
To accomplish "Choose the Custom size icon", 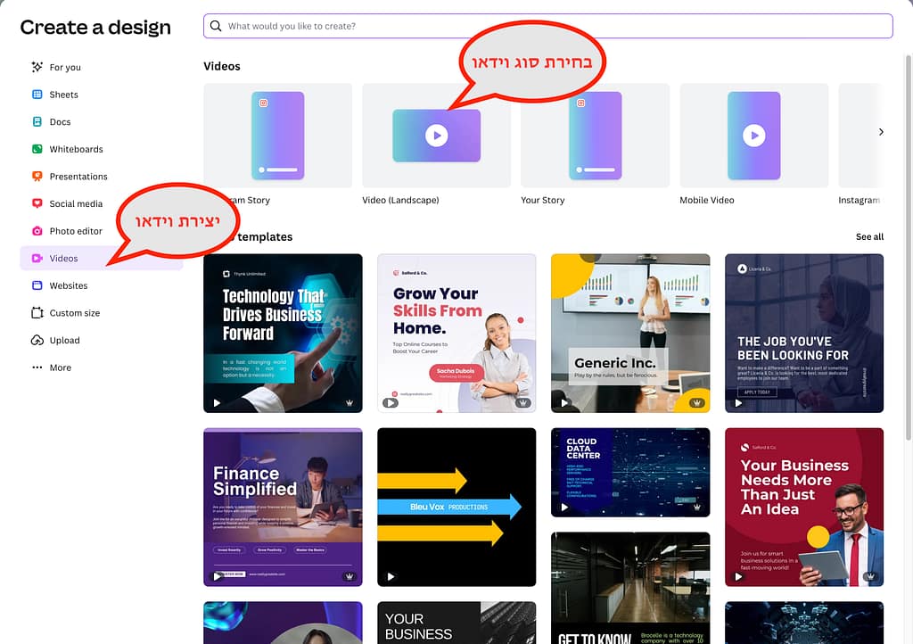I will (x=37, y=313).
